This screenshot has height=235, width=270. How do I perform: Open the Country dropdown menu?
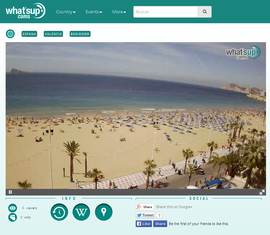(66, 12)
